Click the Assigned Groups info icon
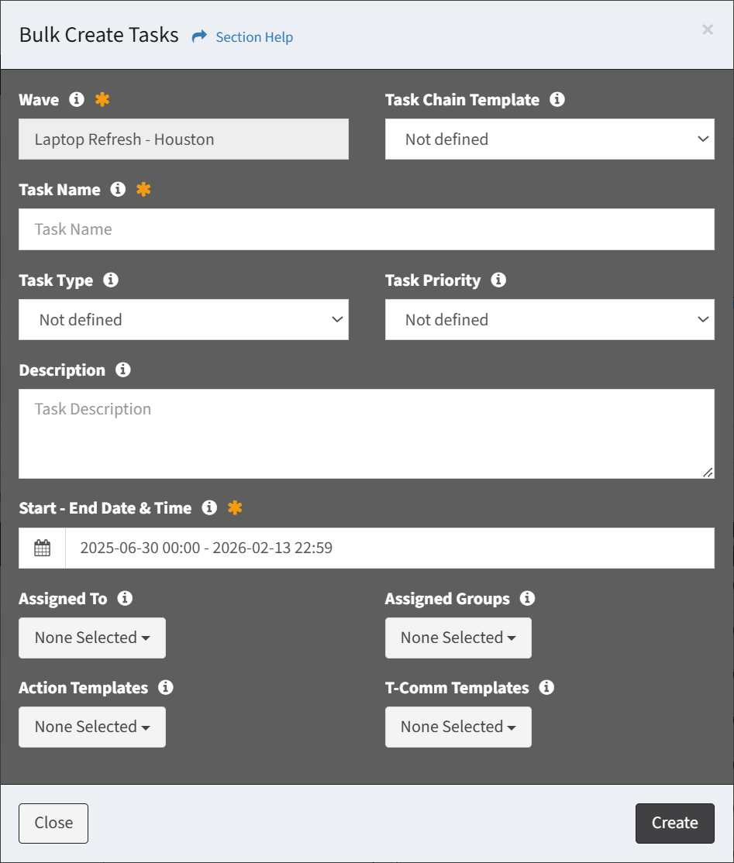Image resolution: width=734 pixels, height=863 pixels. (x=527, y=598)
